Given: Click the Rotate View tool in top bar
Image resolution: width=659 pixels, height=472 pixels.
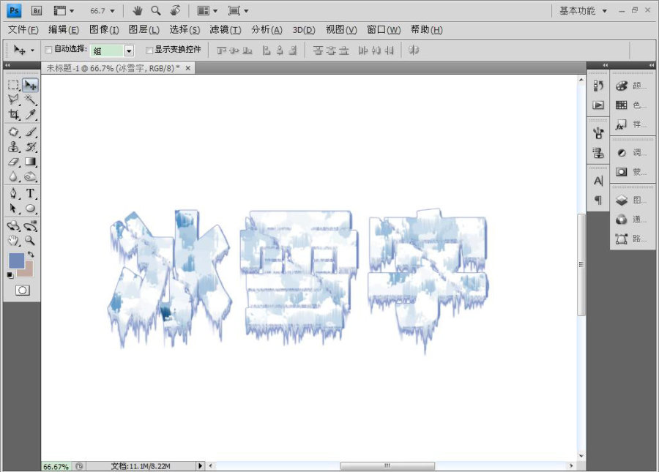Looking at the screenshot, I should click(x=175, y=10).
